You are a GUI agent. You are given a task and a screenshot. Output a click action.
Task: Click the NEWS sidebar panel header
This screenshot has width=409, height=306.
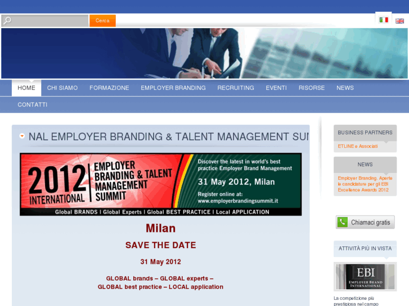click(x=365, y=165)
